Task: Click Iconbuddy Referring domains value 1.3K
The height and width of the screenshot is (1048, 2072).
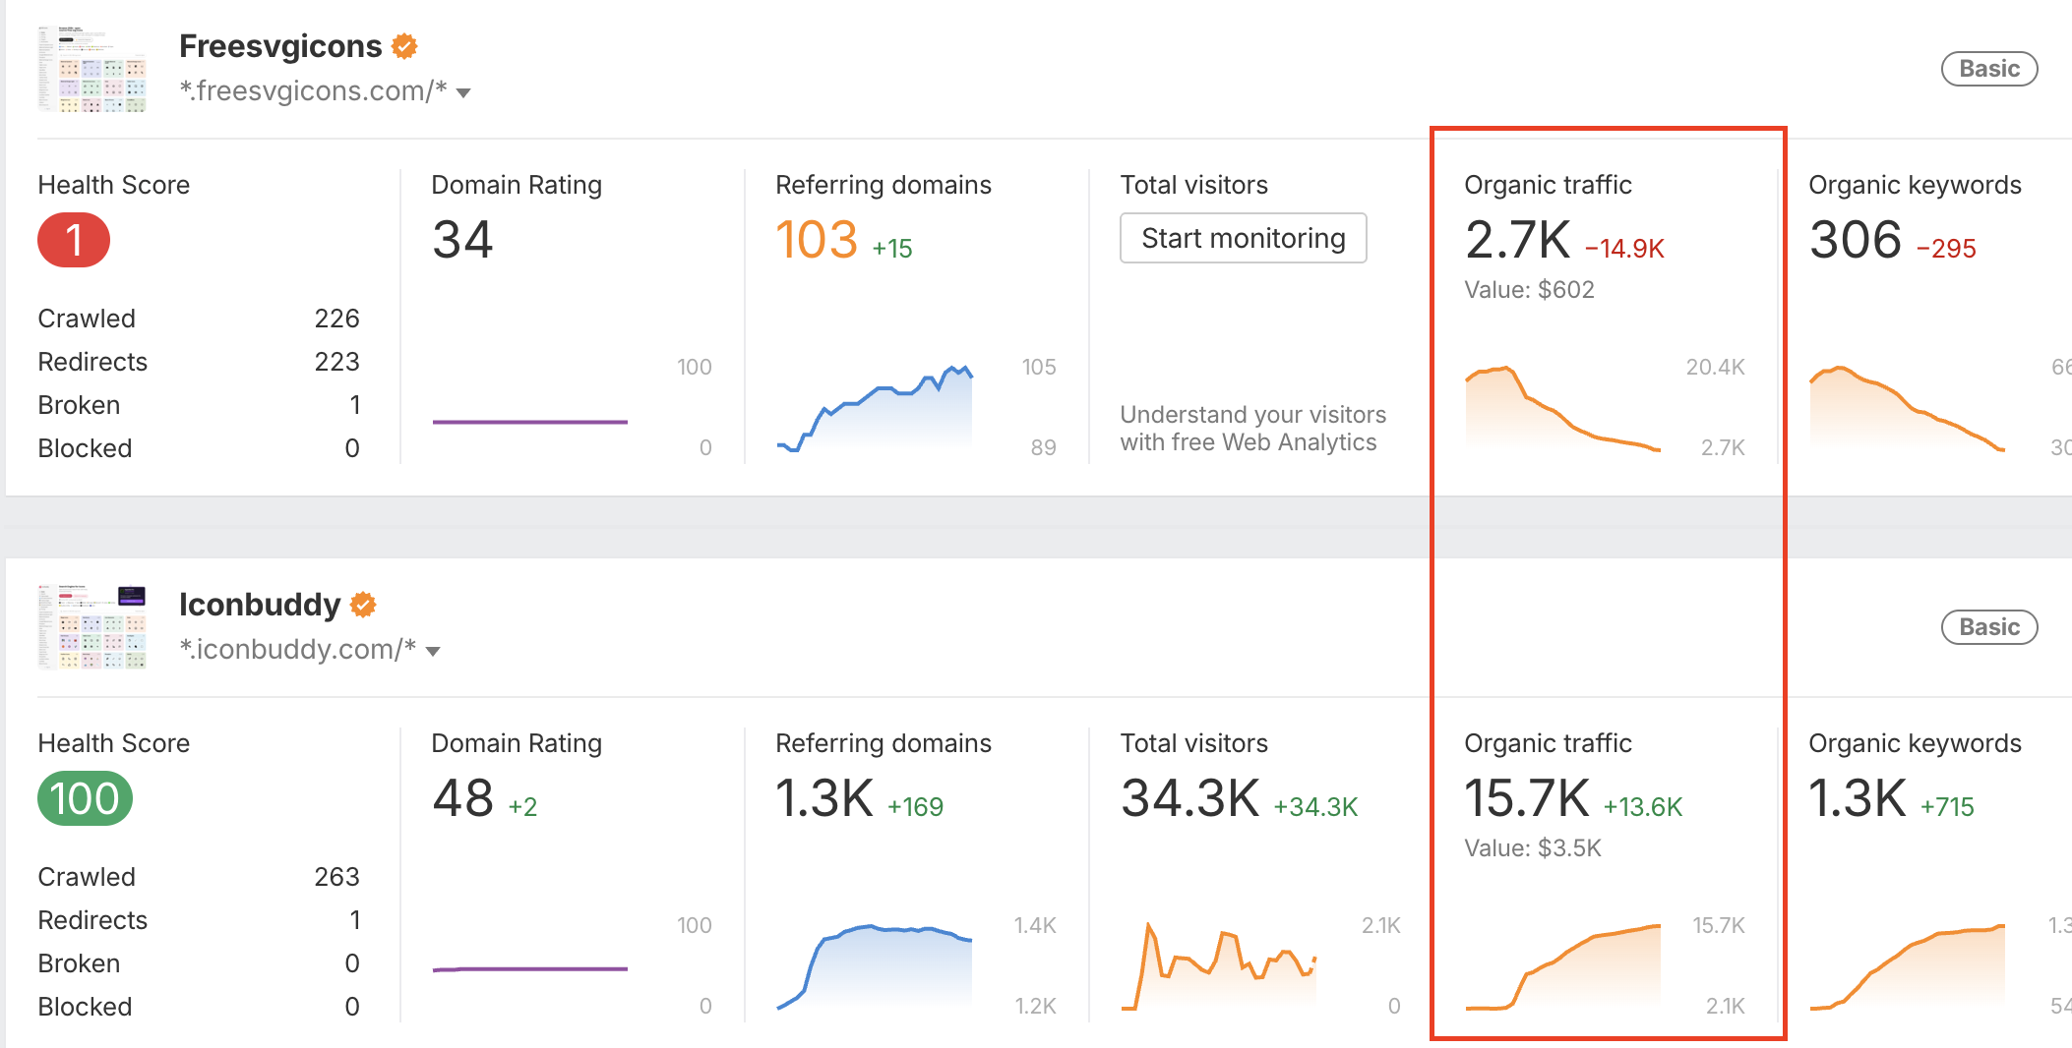Action: (824, 798)
